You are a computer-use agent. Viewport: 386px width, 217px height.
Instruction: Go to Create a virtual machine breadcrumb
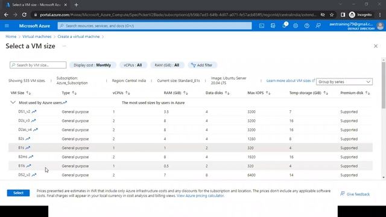coord(78,37)
